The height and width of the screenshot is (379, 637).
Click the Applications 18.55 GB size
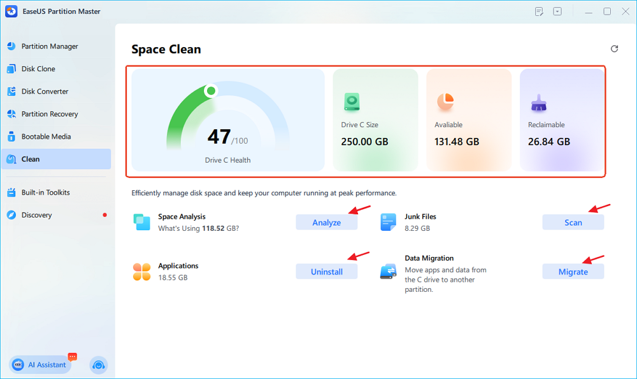pos(173,278)
